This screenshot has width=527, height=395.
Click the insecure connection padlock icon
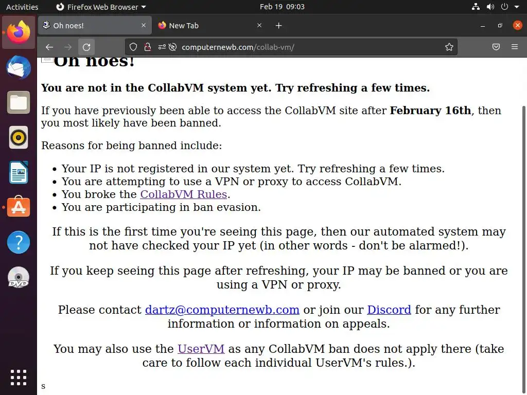(147, 47)
